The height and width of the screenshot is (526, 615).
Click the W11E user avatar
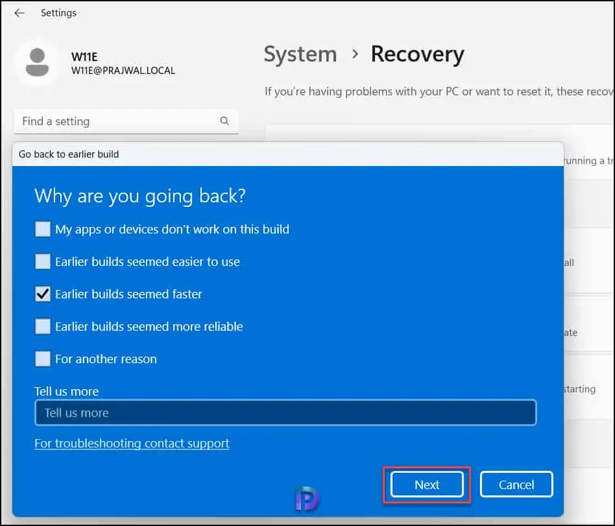click(x=37, y=62)
